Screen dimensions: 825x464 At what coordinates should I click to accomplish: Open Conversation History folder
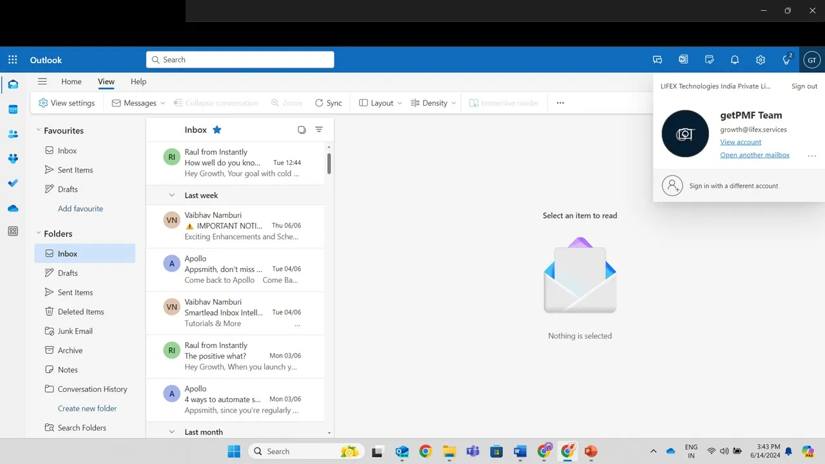pyautogui.click(x=85, y=389)
